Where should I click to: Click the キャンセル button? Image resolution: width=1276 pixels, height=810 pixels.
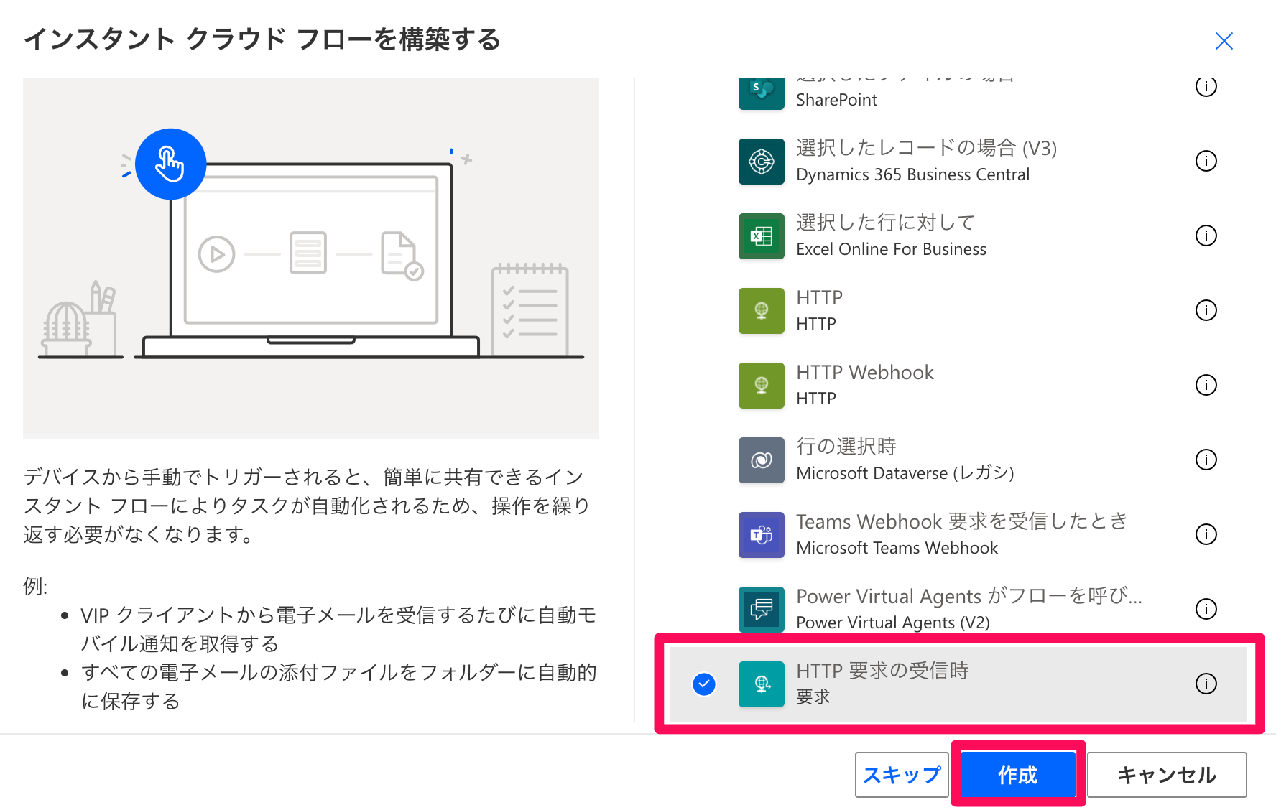click(1167, 775)
